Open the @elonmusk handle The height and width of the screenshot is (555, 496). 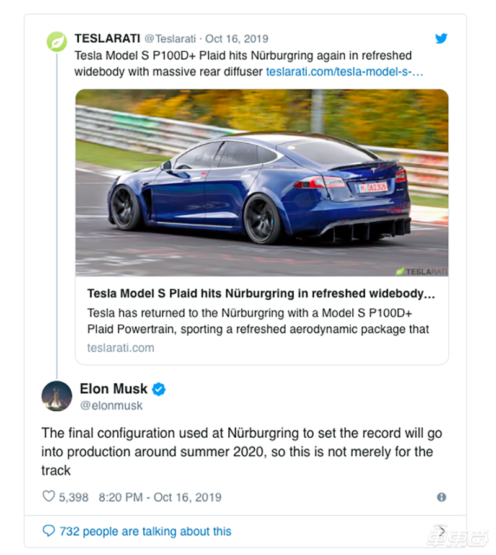111,406
